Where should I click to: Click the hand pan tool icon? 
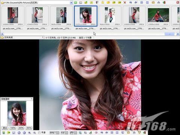tap(72, 133)
